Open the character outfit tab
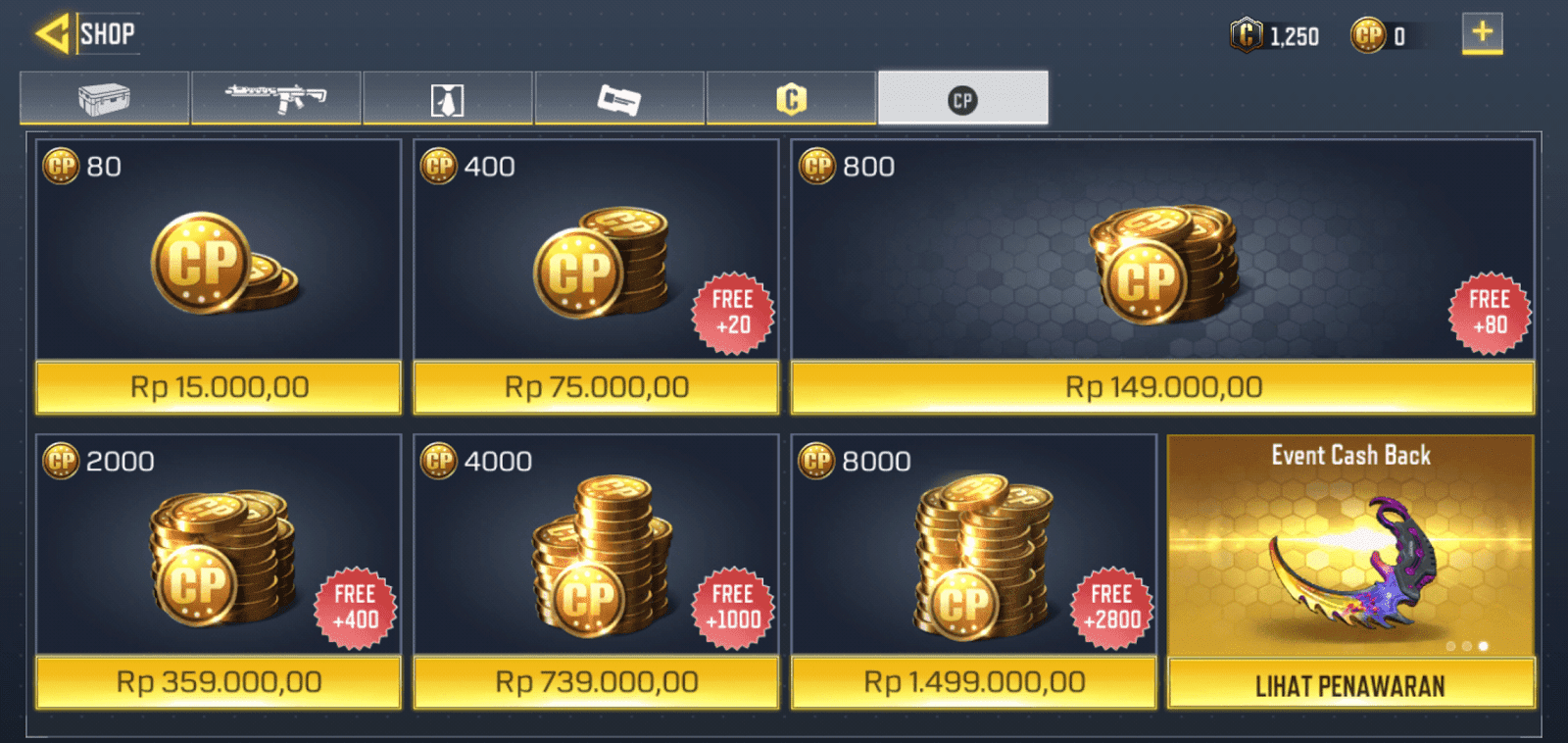This screenshot has width=1568, height=743. pyautogui.click(x=448, y=98)
